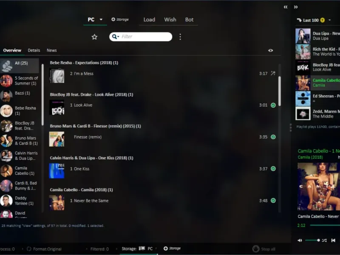
Task: Select Bebe Rexha in the artist list
Action: click(x=20, y=110)
